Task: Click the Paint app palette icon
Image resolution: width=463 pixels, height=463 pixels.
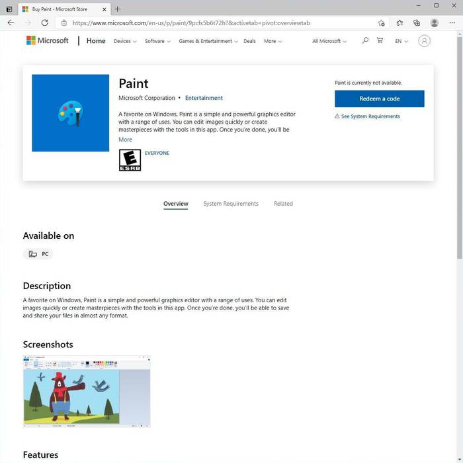Action: click(x=70, y=113)
